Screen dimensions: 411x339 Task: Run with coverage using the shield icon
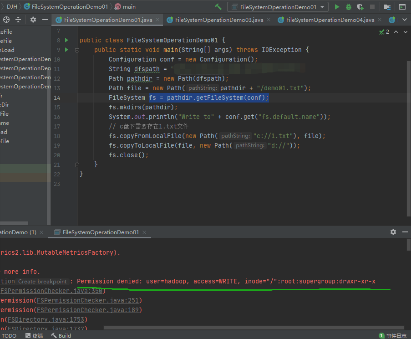coord(360,7)
